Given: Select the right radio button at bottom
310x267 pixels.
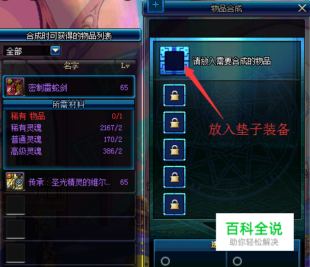Looking at the screenshot, I should click(x=237, y=261).
